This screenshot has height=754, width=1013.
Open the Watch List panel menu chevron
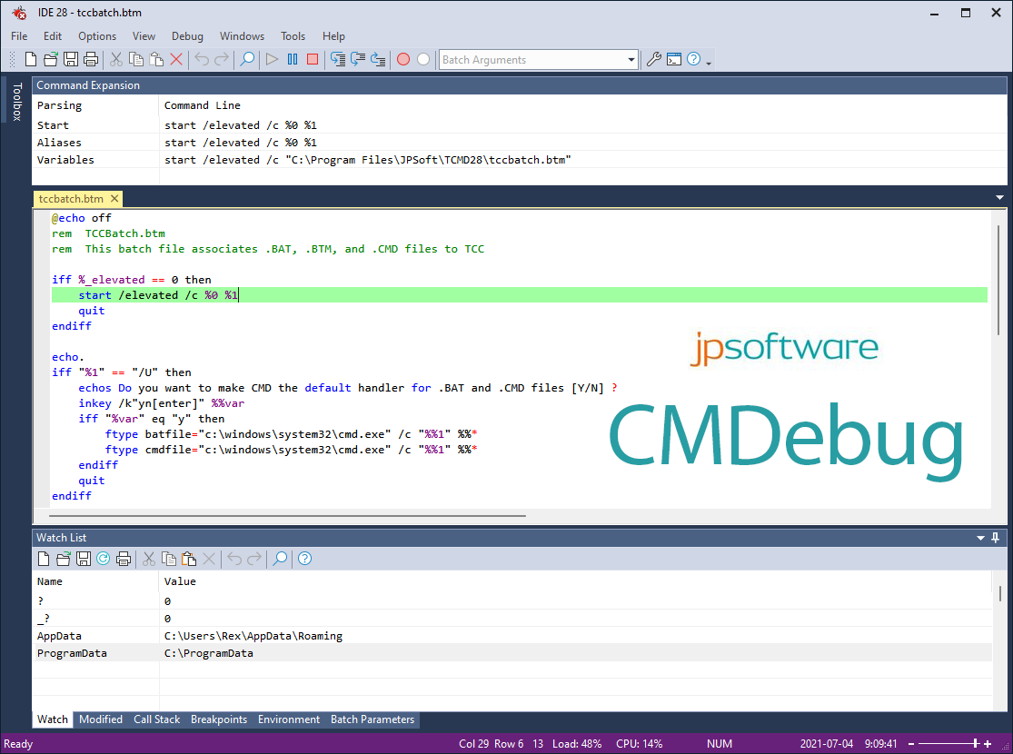point(981,537)
